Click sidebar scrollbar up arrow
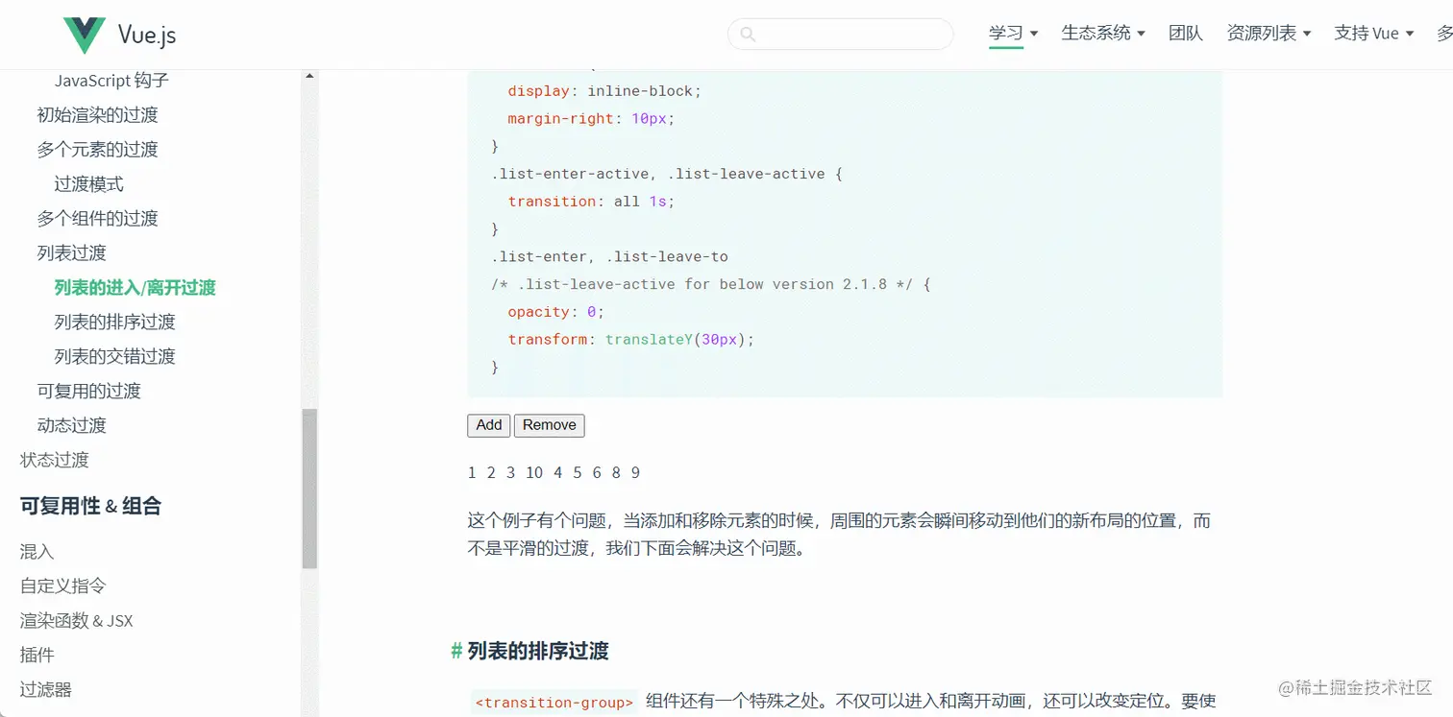The image size is (1453, 717). click(309, 76)
